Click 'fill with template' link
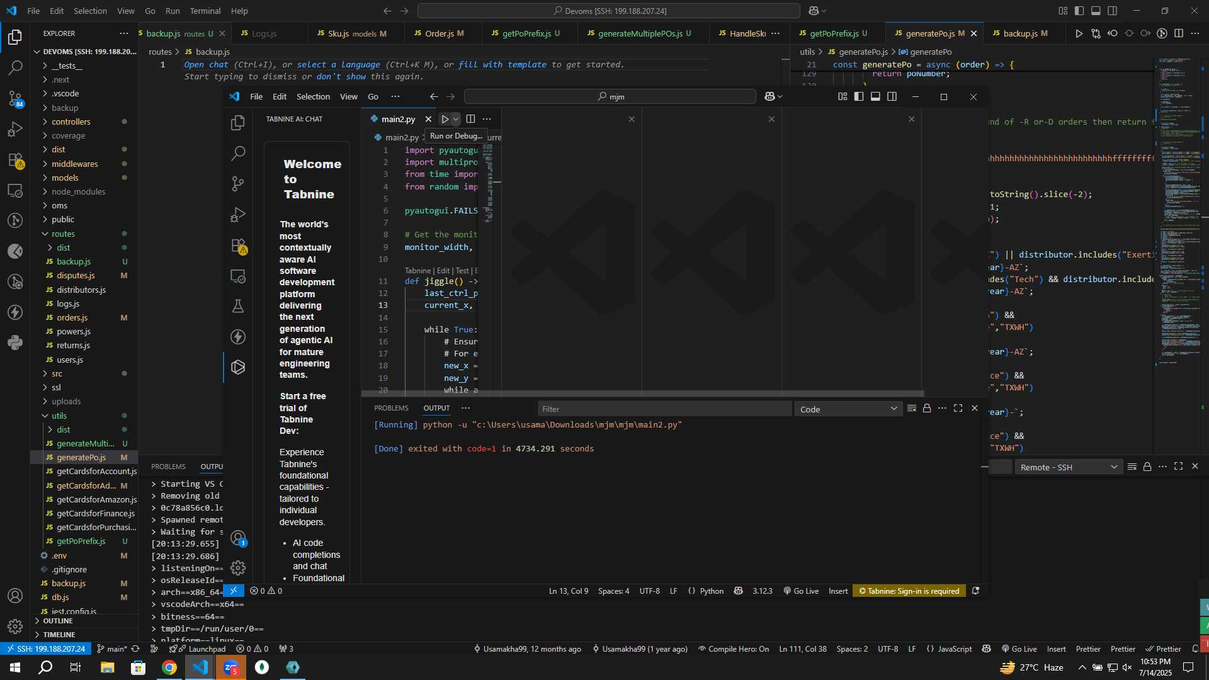The height and width of the screenshot is (680, 1209). tap(502, 64)
